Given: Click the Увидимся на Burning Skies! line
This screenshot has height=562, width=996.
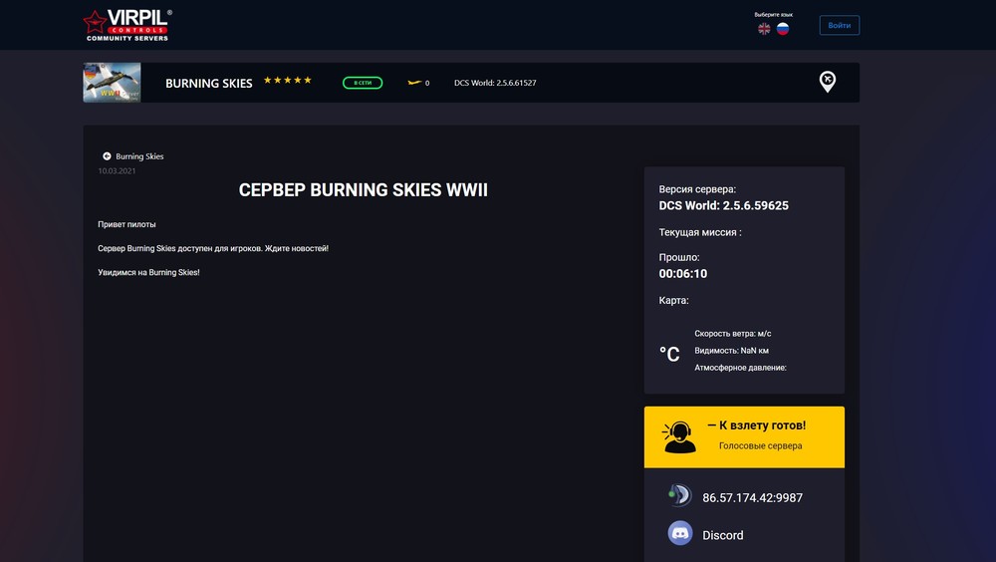Looking at the screenshot, I should click(x=148, y=272).
